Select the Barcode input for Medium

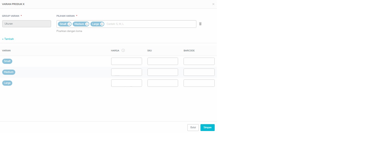[x=199, y=72]
